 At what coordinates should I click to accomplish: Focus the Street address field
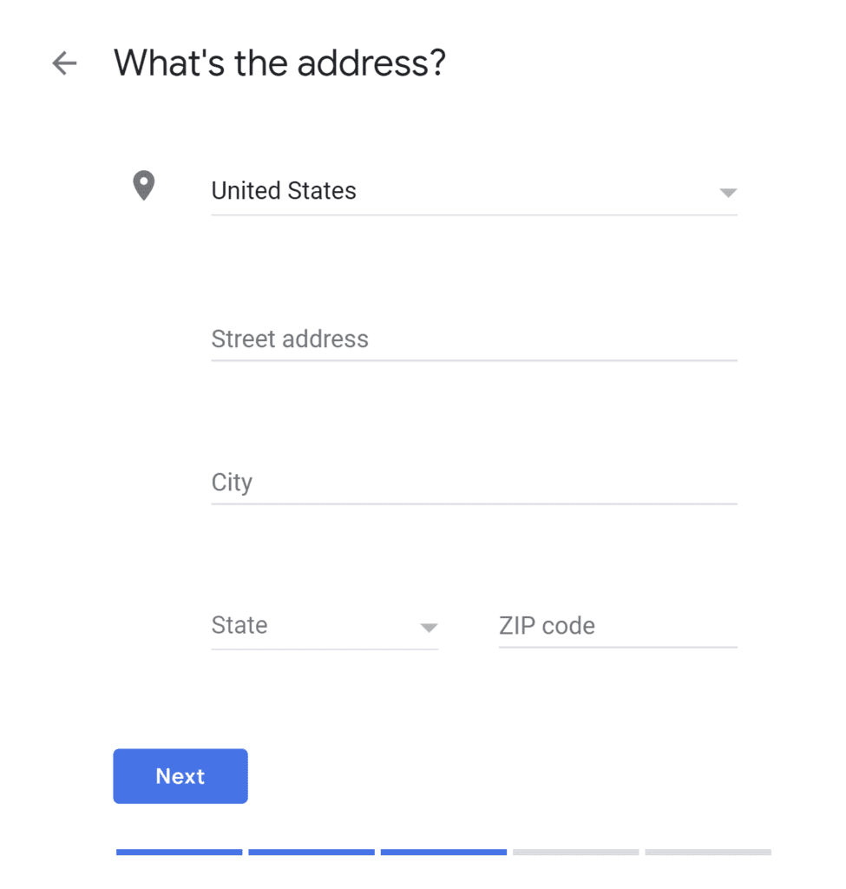coord(474,339)
